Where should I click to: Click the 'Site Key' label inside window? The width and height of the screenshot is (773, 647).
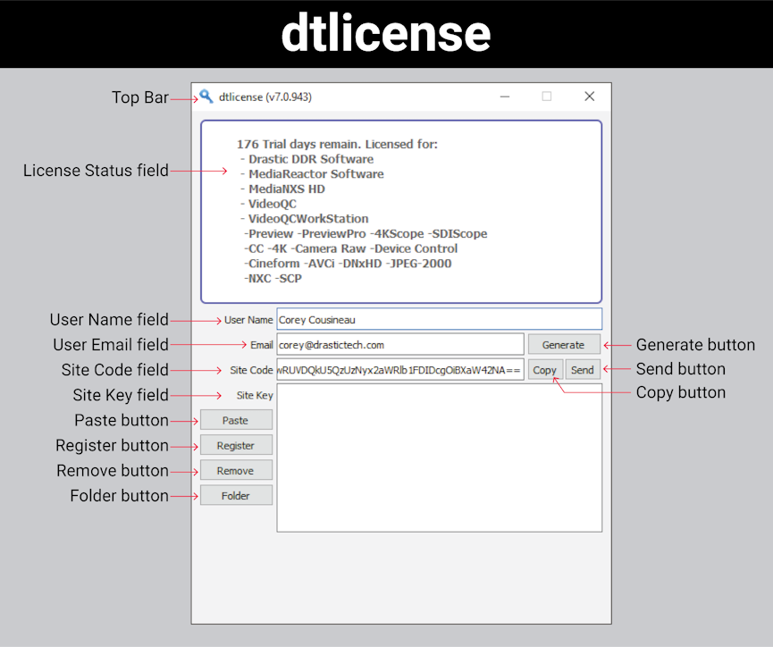255,396
